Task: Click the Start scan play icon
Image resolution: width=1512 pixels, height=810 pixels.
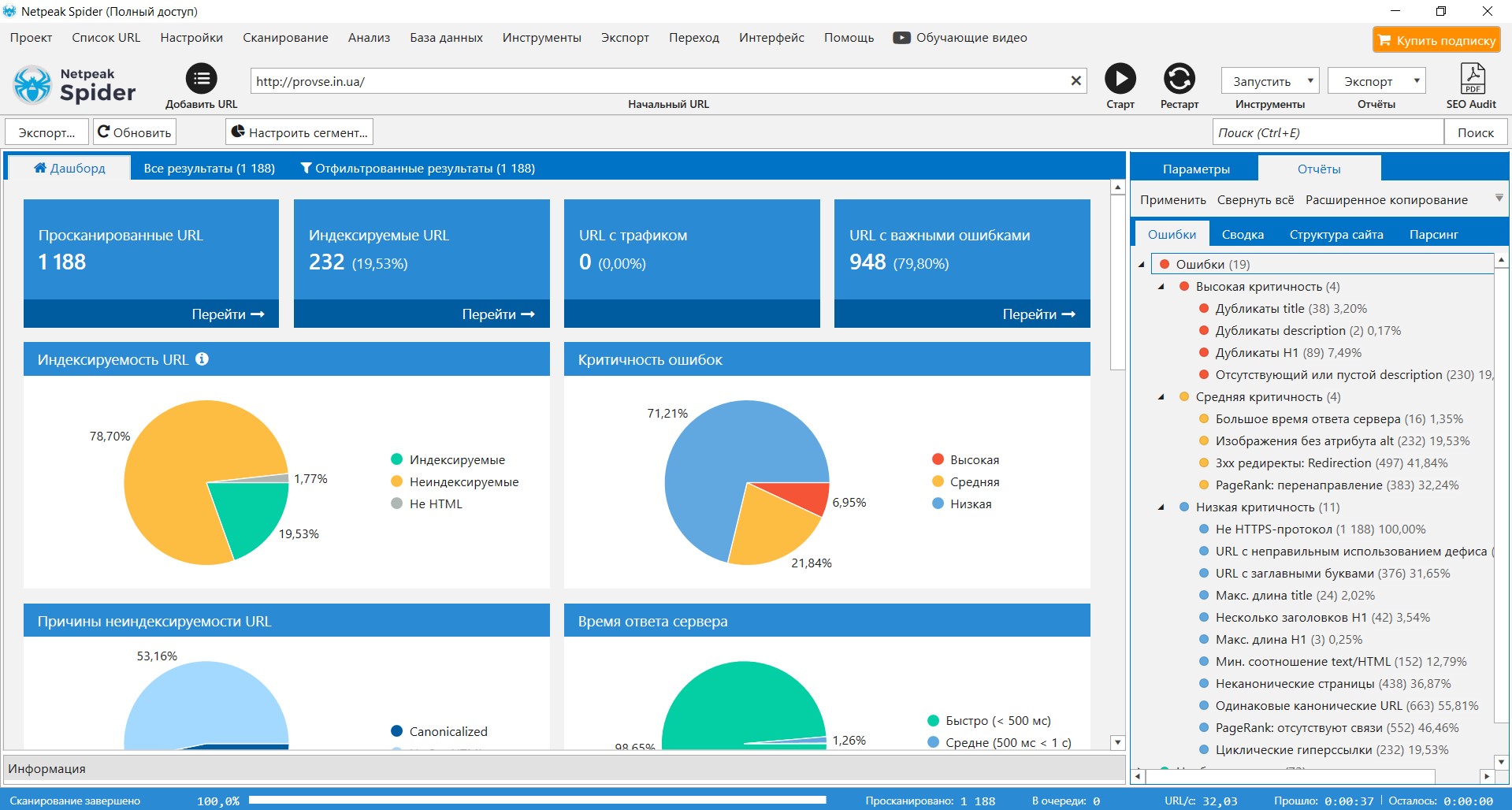Action: pyautogui.click(x=1120, y=79)
